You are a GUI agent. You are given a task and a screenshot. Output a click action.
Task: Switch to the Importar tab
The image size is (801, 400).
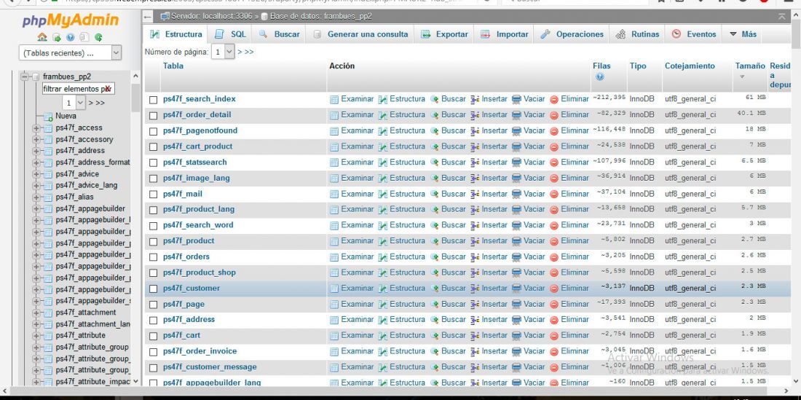click(x=505, y=34)
